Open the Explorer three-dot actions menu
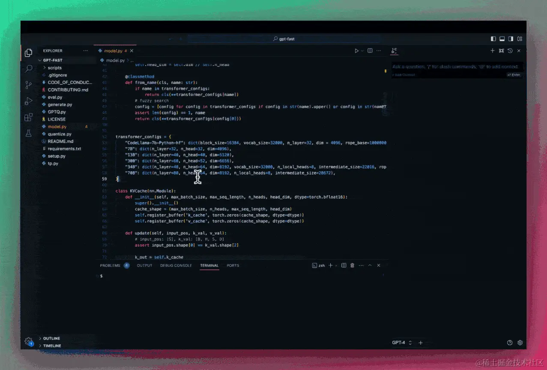Screen dimensions: 547x370 (86, 51)
